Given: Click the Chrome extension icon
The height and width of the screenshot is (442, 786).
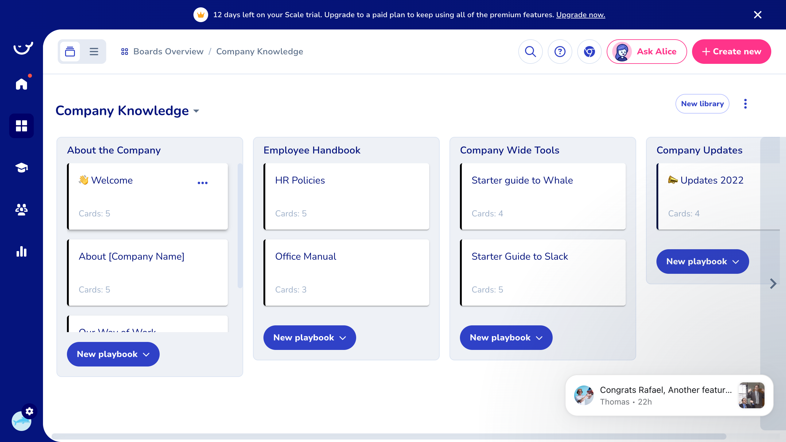Looking at the screenshot, I should click(x=589, y=52).
